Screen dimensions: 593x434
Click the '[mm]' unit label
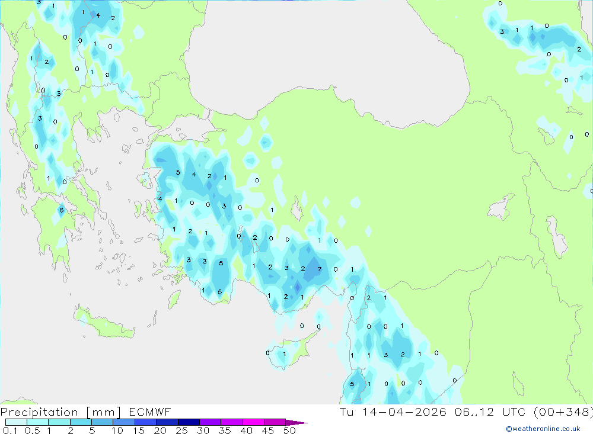103,412
